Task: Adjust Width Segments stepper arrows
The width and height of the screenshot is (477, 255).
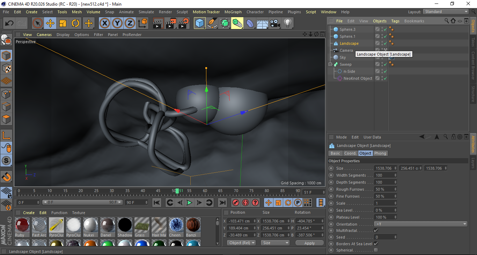Action: coord(395,175)
